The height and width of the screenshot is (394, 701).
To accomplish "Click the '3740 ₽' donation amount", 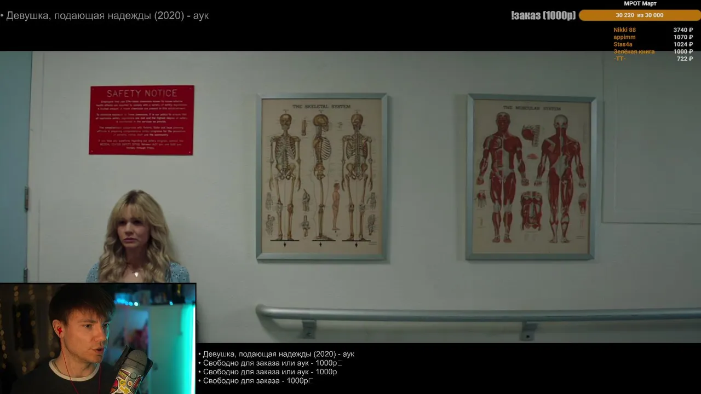I will 683,30.
